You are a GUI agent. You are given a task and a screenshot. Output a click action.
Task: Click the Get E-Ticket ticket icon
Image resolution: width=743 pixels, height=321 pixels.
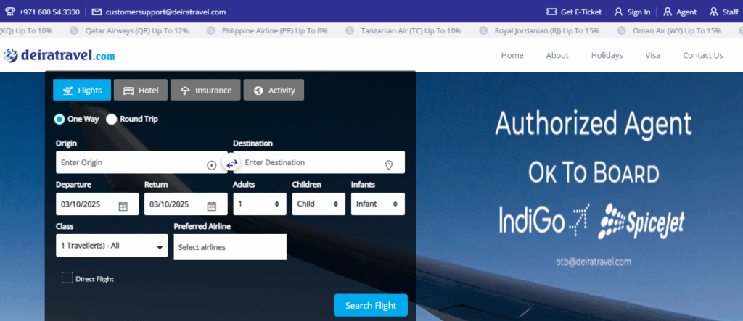551,12
